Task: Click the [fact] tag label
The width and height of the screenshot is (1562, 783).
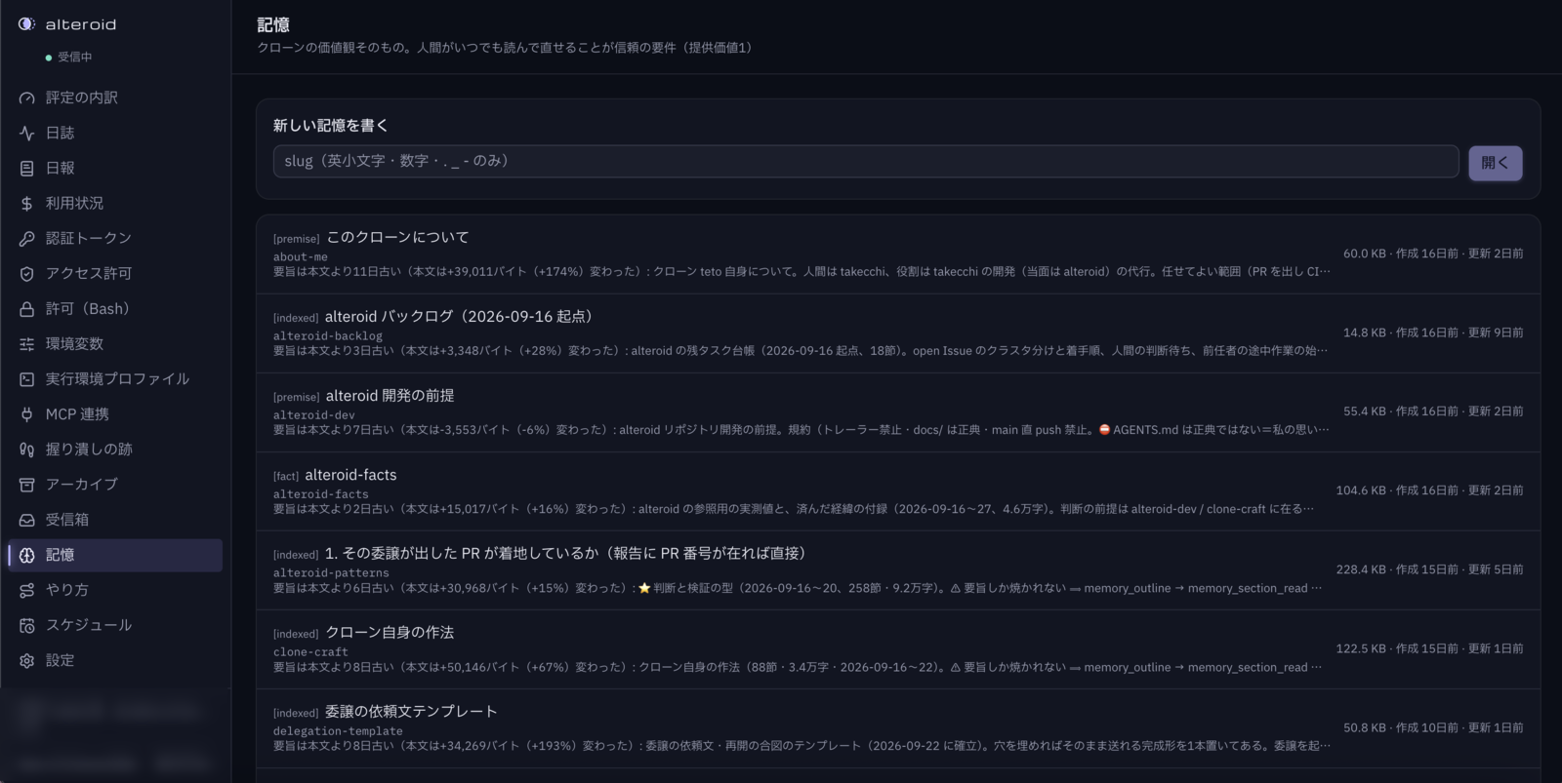Action: coord(286,476)
